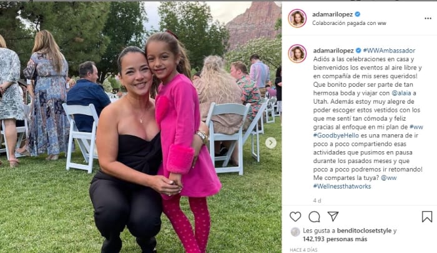The image size is (437, 253).
Task: Open the #WWAmbassador hashtag
Action: [389, 51]
